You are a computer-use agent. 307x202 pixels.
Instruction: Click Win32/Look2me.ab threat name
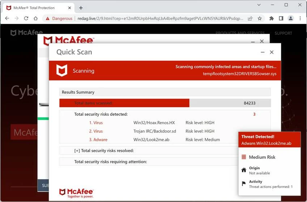(x=152, y=140)
